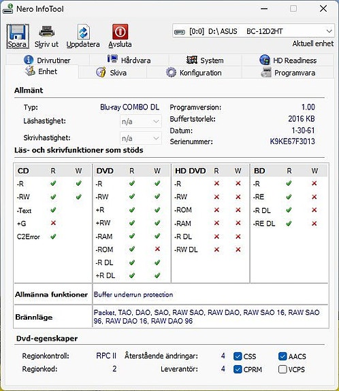Click the globe icon on HD Readiness tab
Image resolution: width=339 pixels, height=391 pixels.
pos(265,60)
